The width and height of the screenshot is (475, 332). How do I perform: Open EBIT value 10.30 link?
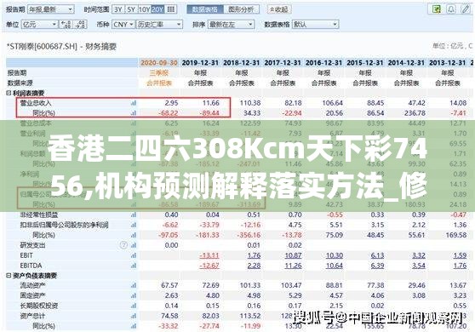(x=335, y=255)
